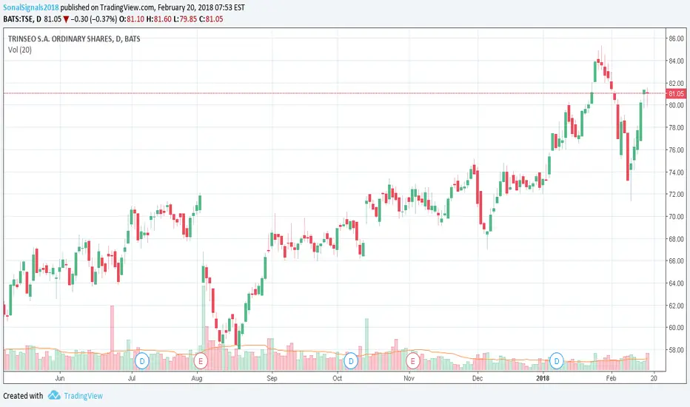690x407 pixels.
Task: Click the Feb label on time axis
Action: (612, 378)
